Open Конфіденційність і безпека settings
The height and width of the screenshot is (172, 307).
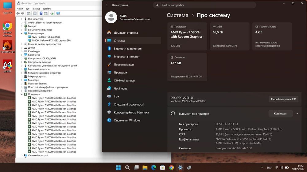pyautogui.click(x=133, y=112)
